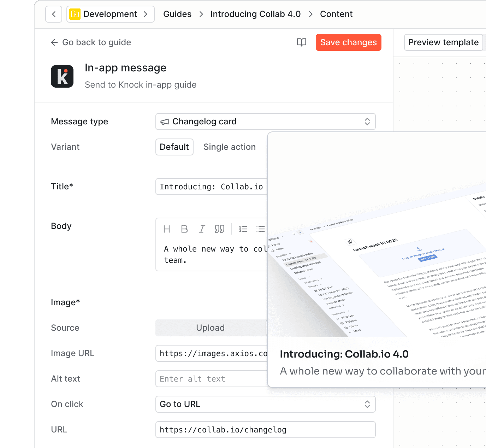Open Introducing Collab 4.0 from breadcrumb
The height and width of the screenshot is (448, 486).
[255, 14]
